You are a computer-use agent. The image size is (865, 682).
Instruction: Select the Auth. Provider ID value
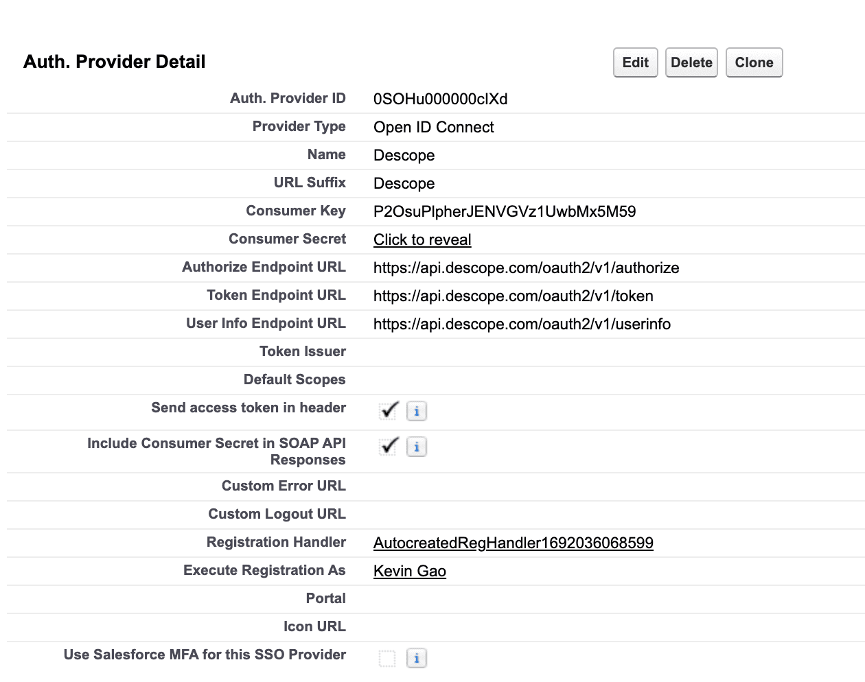(439, 99)
